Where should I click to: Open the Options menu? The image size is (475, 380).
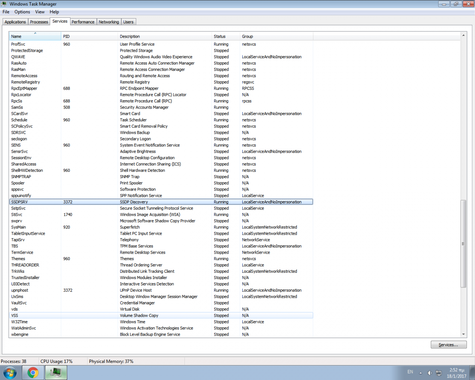pyautogui.click(x=22, y=12)
